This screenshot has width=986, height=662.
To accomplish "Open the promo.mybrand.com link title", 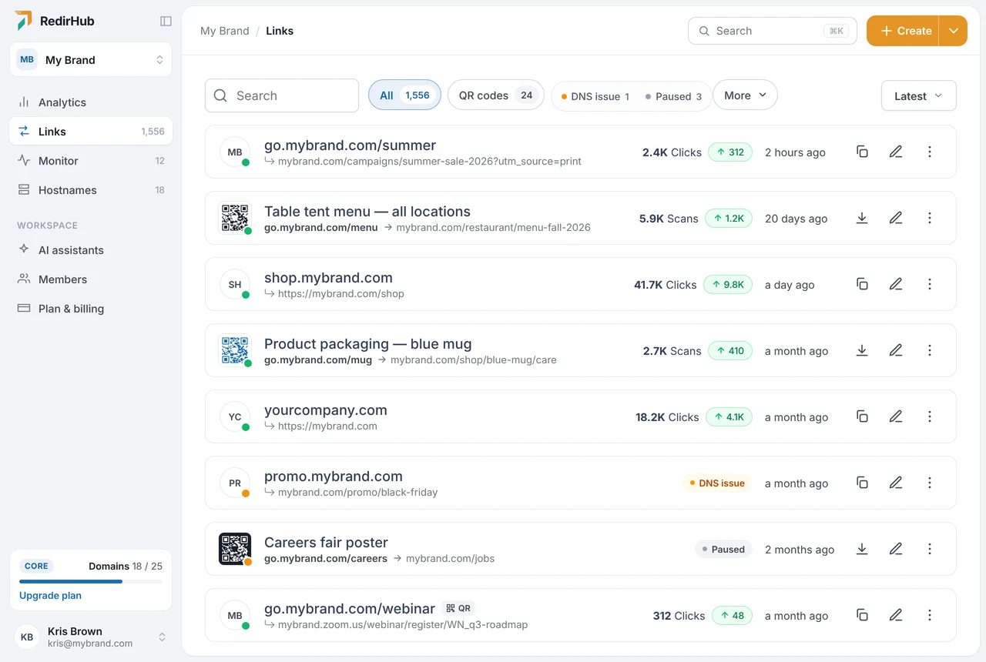I will (x=334, y=476).
